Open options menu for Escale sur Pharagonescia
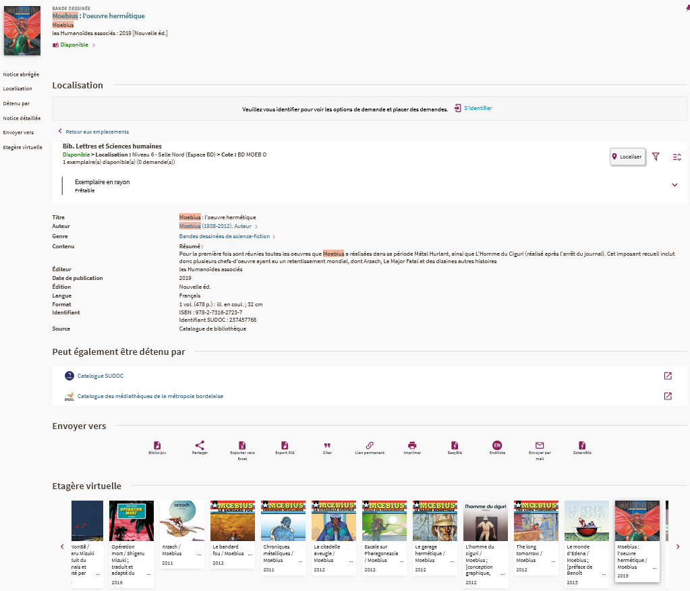Image resolution: width=690 pixels, height=591 pixels. pyautogui.click(x=402, y=561)
